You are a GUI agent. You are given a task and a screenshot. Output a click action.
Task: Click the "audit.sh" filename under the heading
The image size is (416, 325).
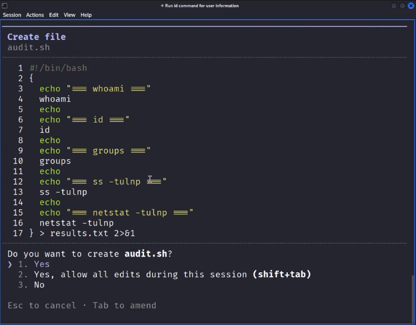pos(28,47)
